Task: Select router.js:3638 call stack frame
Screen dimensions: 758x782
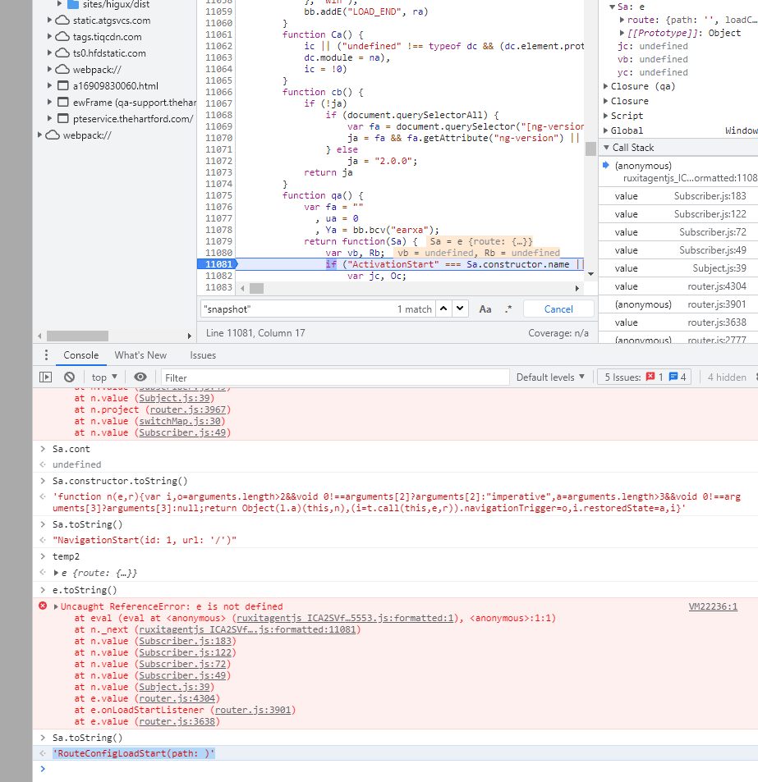Action: pos(678,322)
